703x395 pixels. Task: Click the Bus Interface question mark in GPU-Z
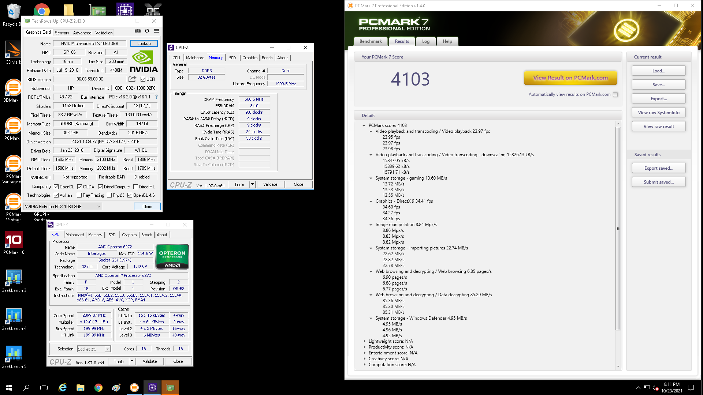pyautogui.click(x=156, y=97)
